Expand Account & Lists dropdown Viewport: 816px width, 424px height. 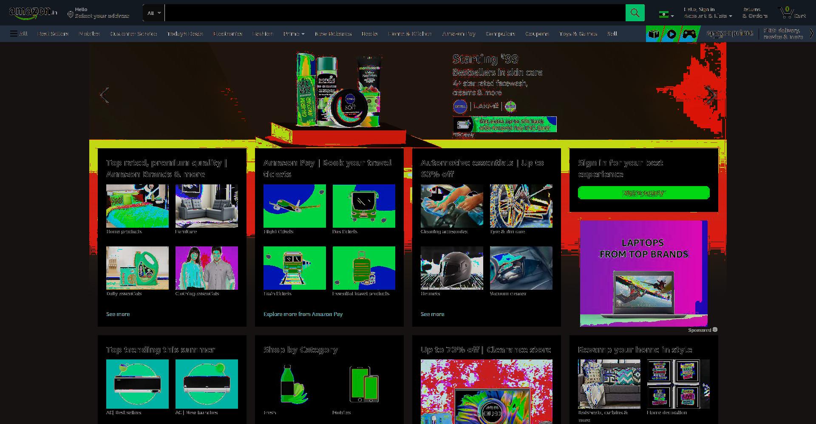pyautogui.click(x=708, y=13)
